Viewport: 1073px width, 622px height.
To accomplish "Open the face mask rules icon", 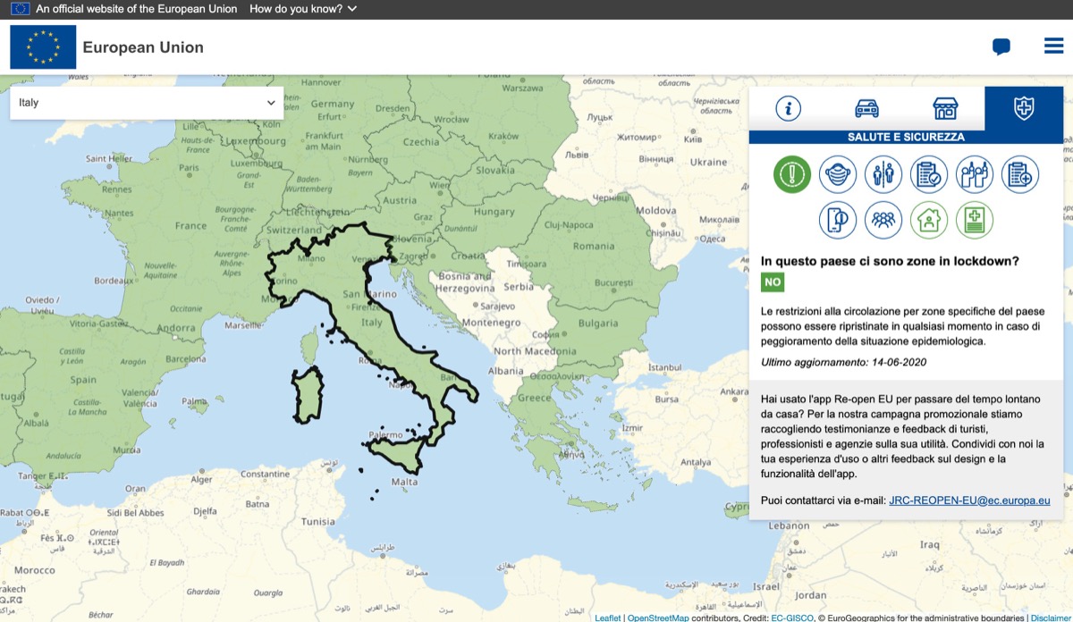I will (x=838, y=174).
